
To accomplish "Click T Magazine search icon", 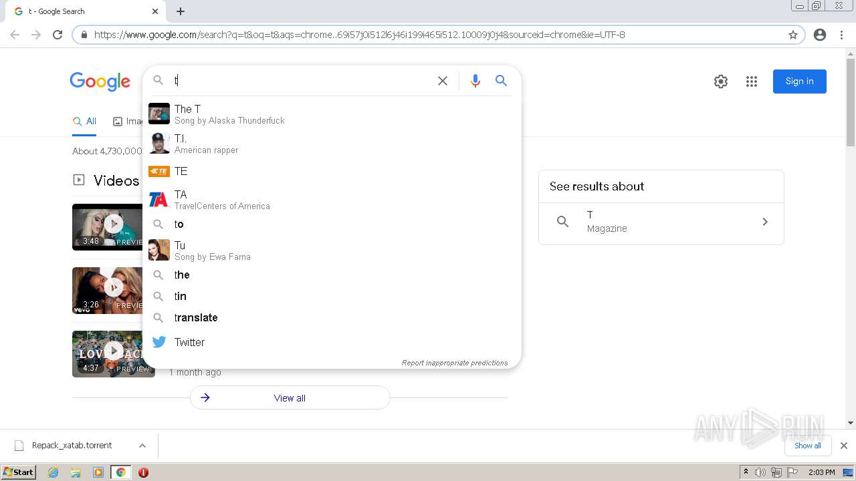I will pyautogui.click(x=563, y=222).
